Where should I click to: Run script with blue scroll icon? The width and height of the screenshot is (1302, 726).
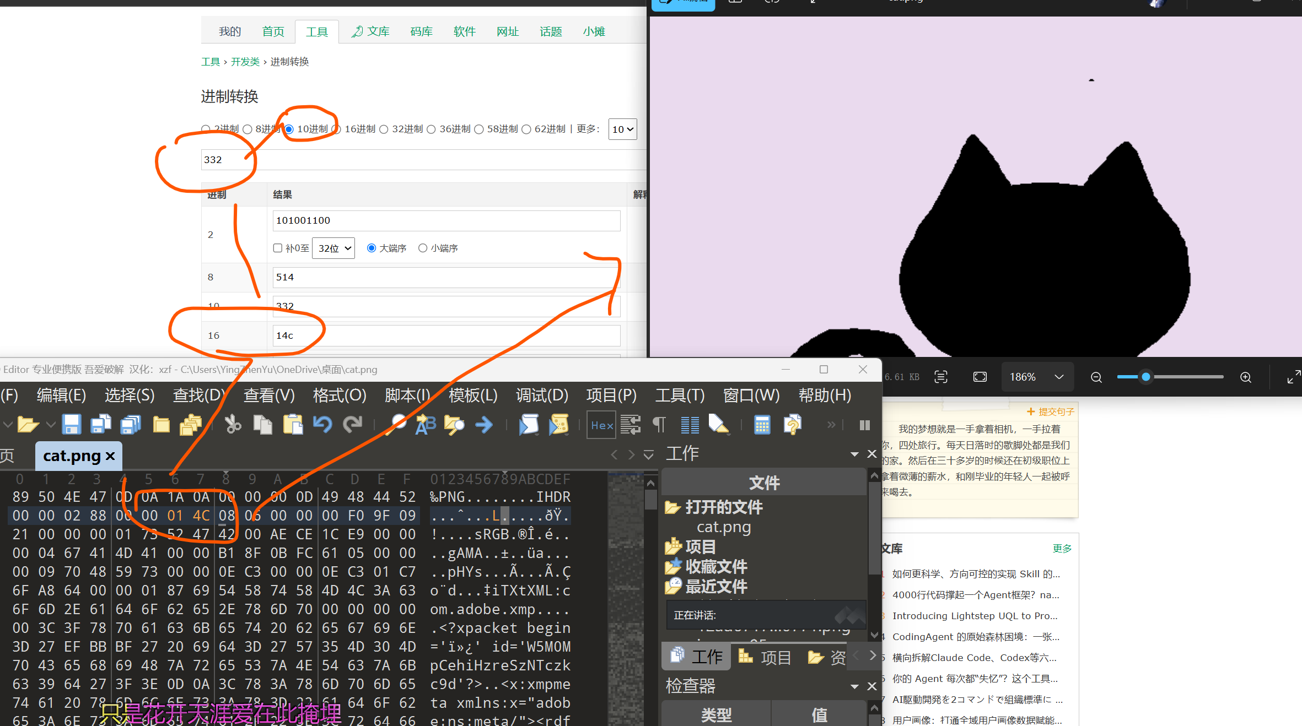pyautogui.click(x=529, y=425)
